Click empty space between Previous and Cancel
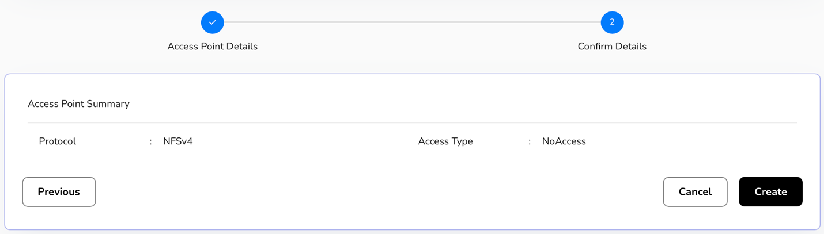The height and width of the screenshot is (234, 824). point(375,192)
